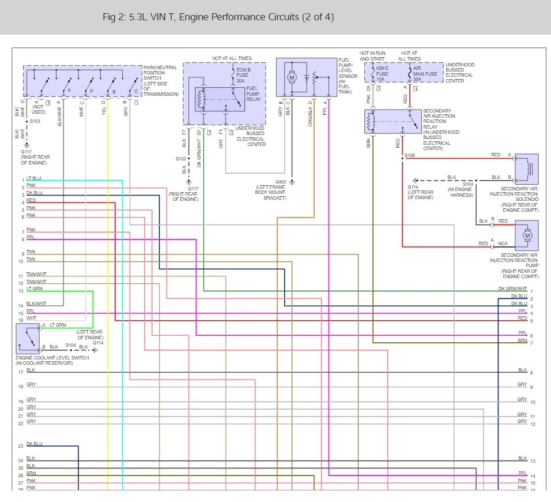Click the DK GRN/WHT label on right edge

tap(512, 289)
